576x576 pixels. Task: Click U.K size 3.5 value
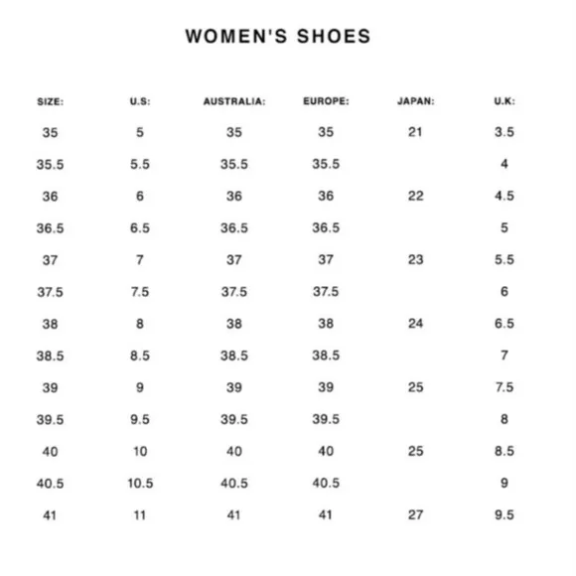coord(504,132)
